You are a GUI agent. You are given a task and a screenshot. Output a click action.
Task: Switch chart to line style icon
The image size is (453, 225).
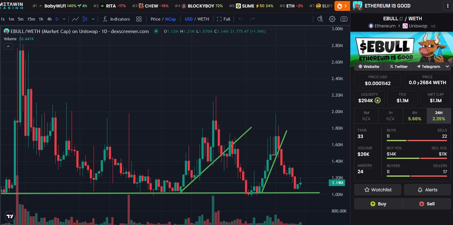coord(75,19)
